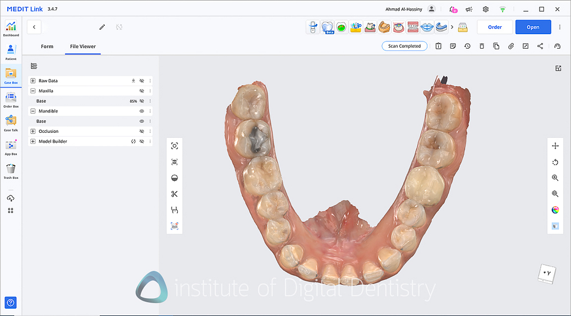Click the Order button

[x=495, y=27]
